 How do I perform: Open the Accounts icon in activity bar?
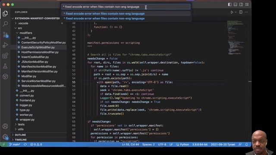tap(5, 126)
